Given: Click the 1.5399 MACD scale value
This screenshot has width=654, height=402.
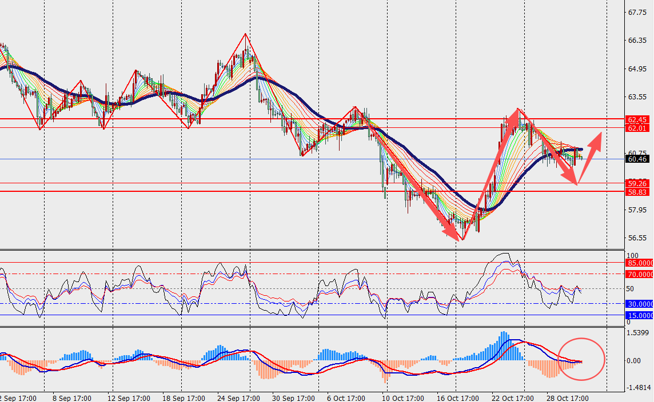Looking at the screenshot, I should (638, 332).
